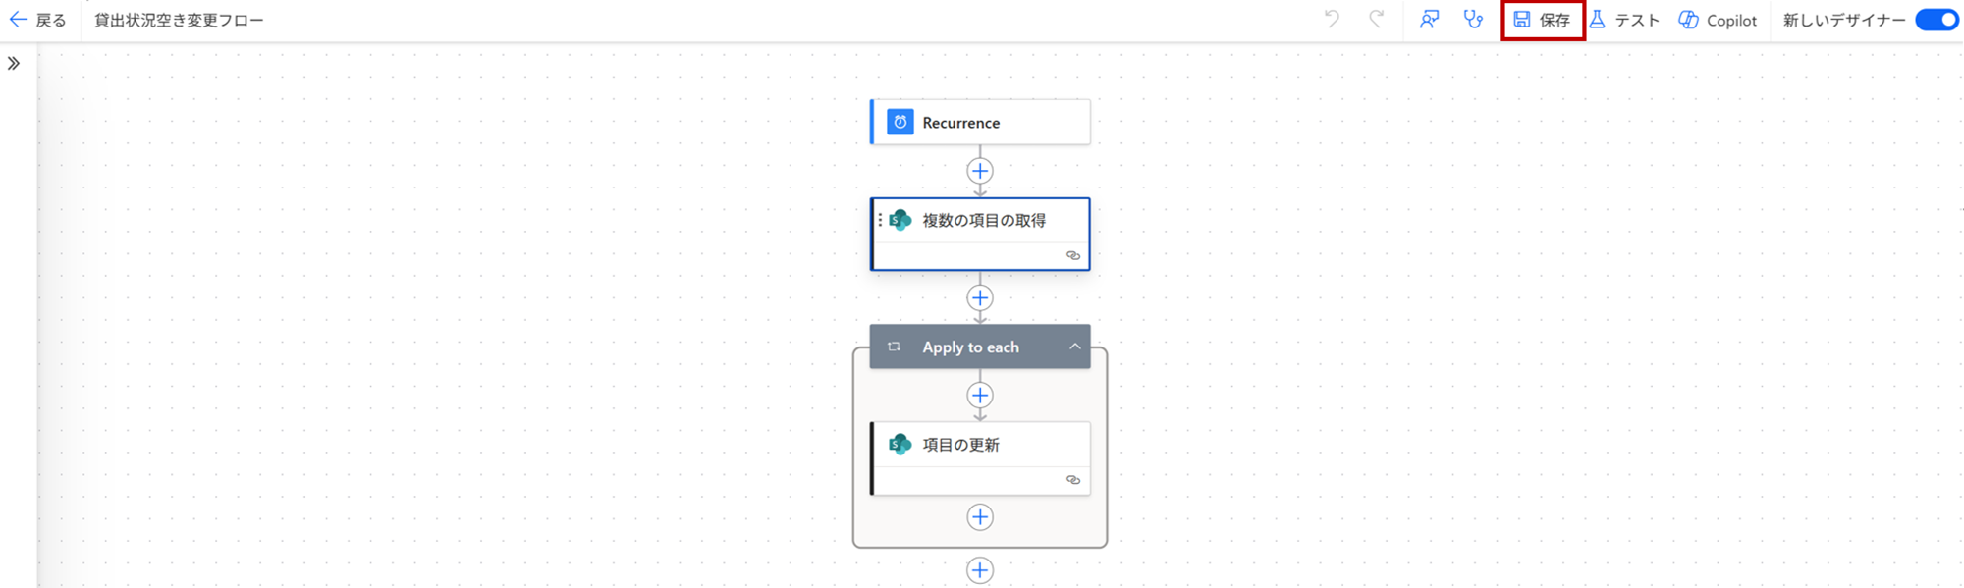
Task: Open the flow checker stethoscope icon
Action: tap(1473, 19)
